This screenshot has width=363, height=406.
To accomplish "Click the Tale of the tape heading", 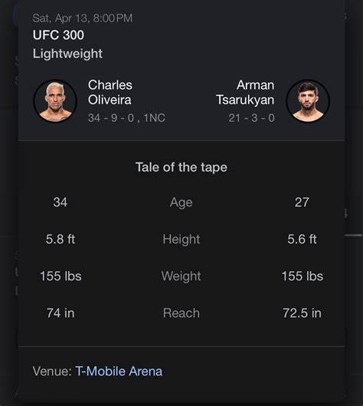I will point(181,167).
